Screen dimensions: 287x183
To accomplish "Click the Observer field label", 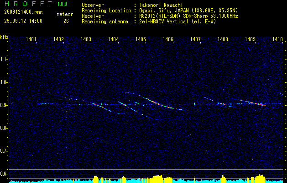I will tap(93, 5).
